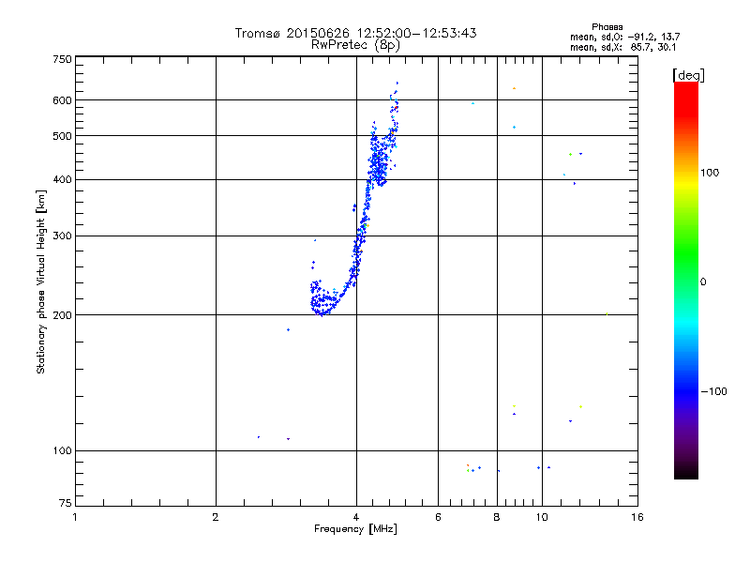Click the x-axis tick label '1'
Screen dimensions: 750x563
click(75, 517)
